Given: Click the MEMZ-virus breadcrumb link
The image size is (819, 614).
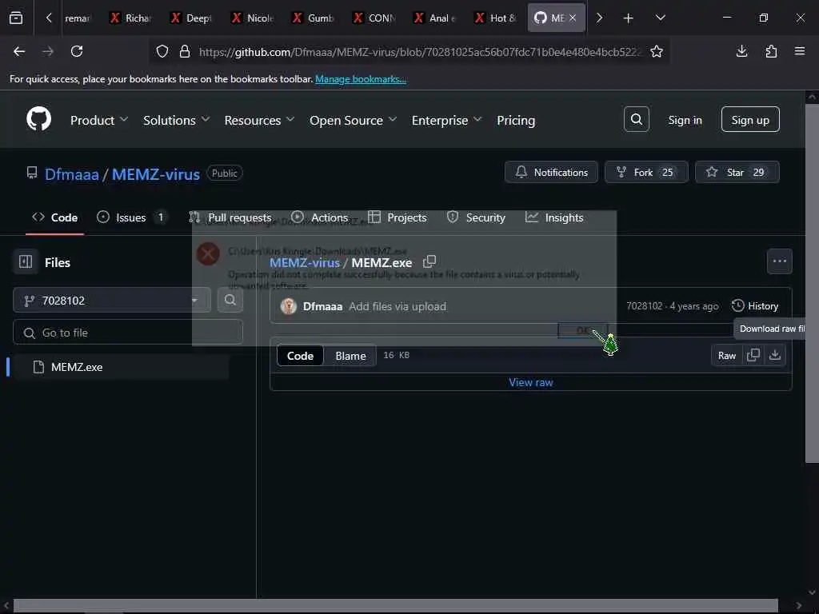Looking at the screenshot, I should point(305,262).
